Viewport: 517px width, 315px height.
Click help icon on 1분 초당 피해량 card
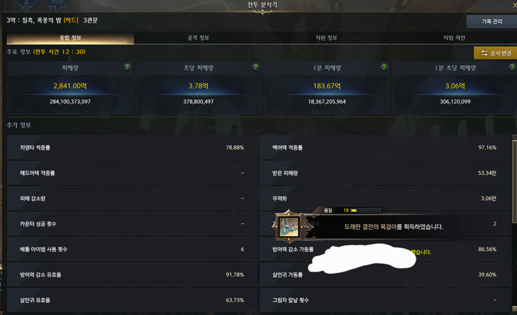[x=512, y=67]
